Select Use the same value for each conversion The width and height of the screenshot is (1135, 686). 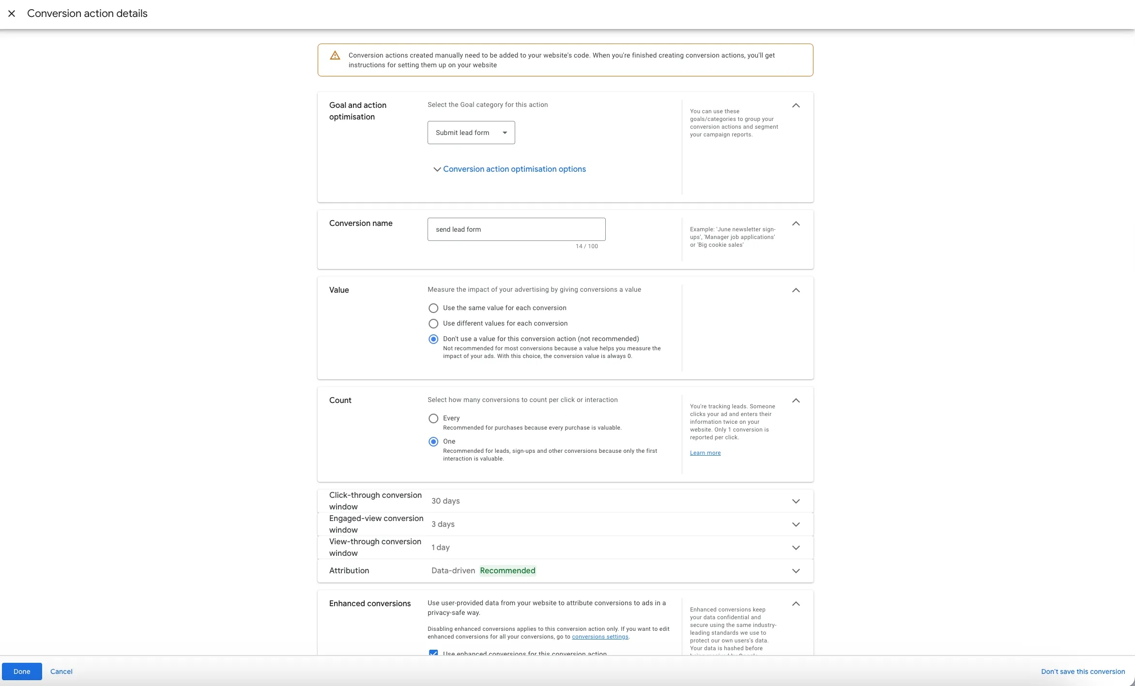pyautogui.click(x=433, y=308)
